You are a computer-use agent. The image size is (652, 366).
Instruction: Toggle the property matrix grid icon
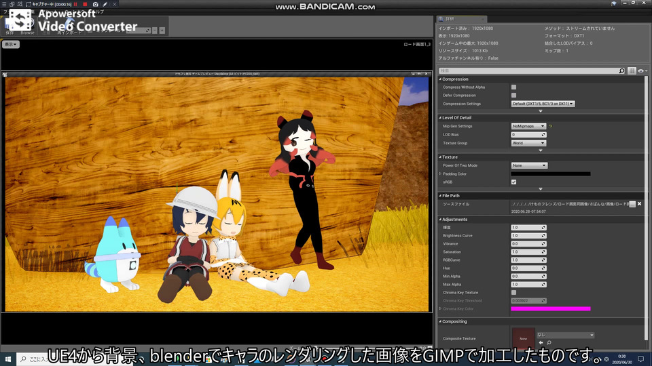[632, 71]
